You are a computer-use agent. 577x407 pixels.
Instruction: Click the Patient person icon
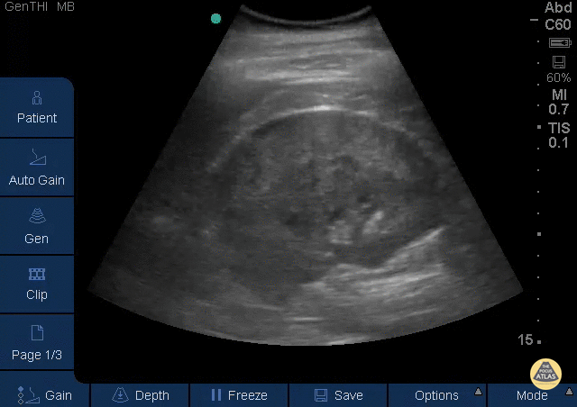37,98
